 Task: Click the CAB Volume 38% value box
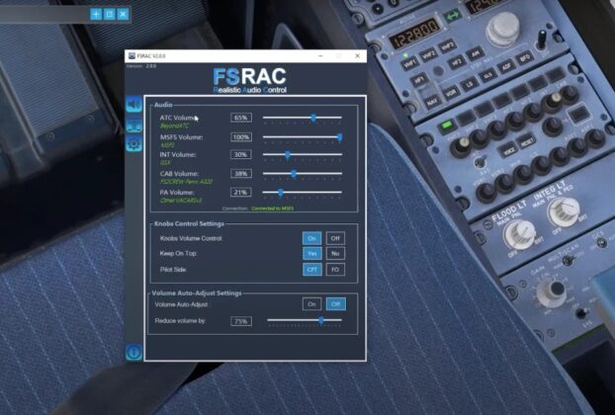[241, 174]
